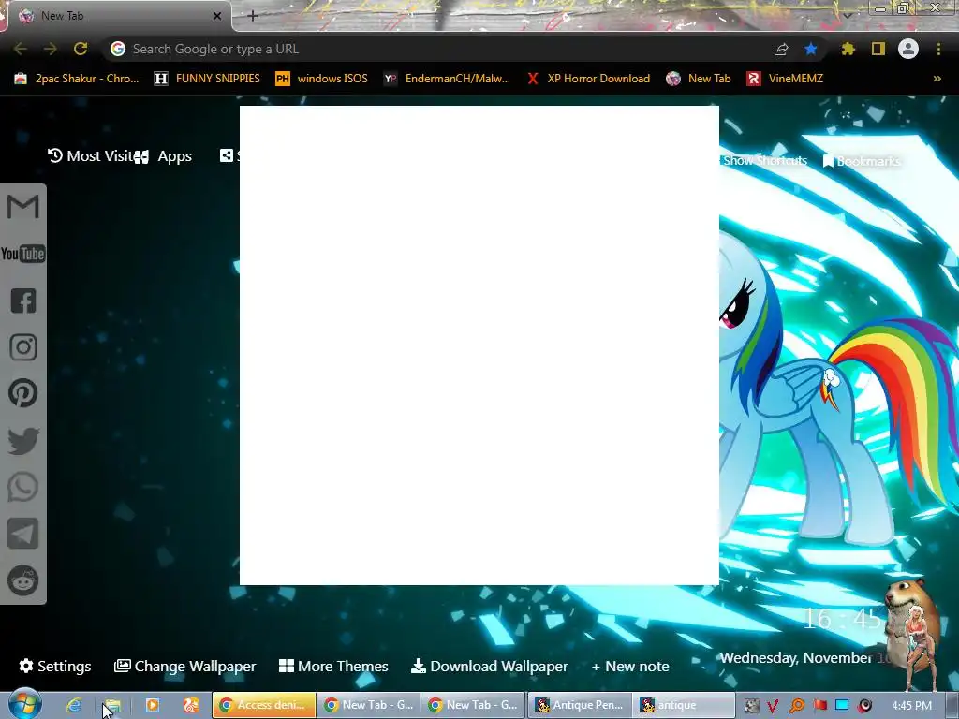
Task: Go back to the previous page
Action: (x=21, y=49)
